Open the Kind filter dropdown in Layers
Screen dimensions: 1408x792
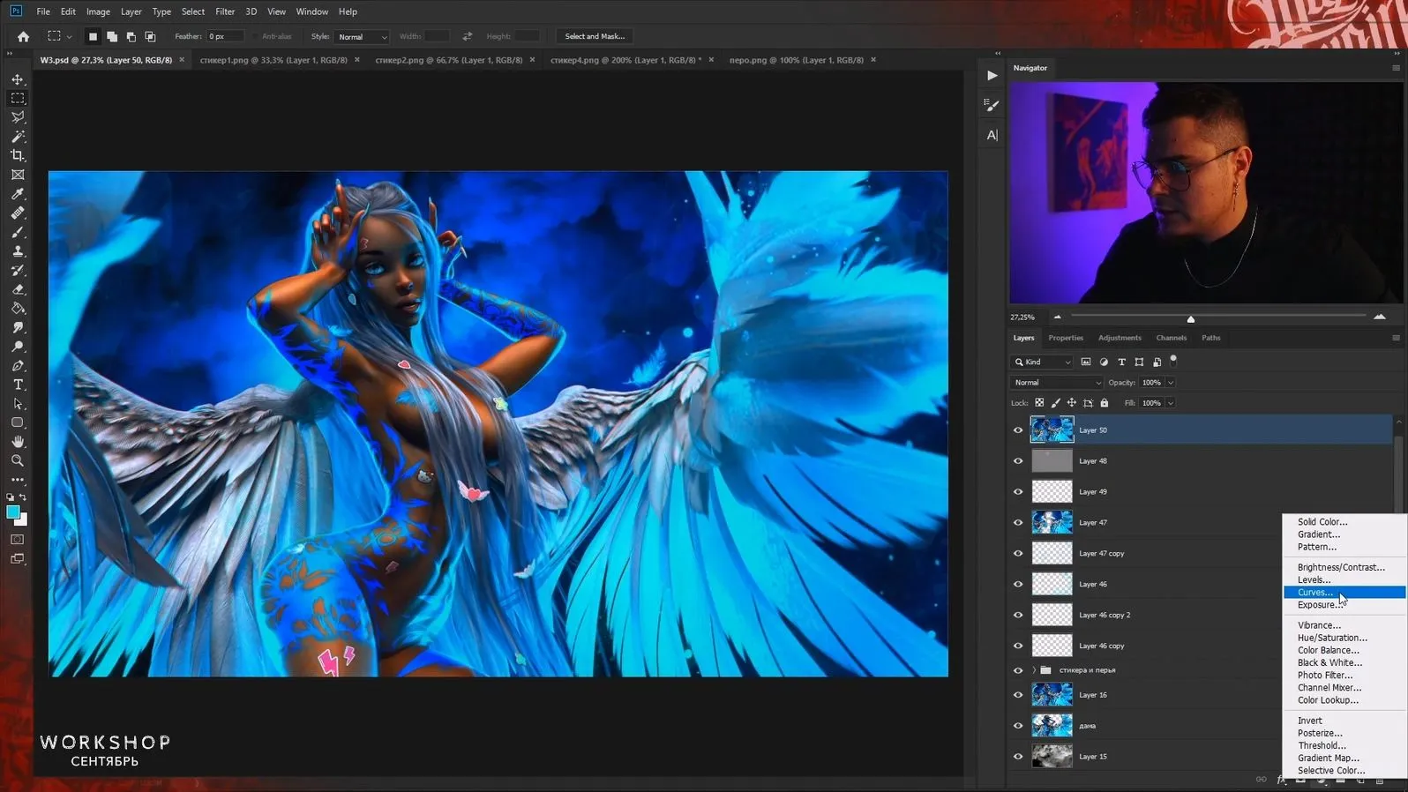coord(1042,362)
